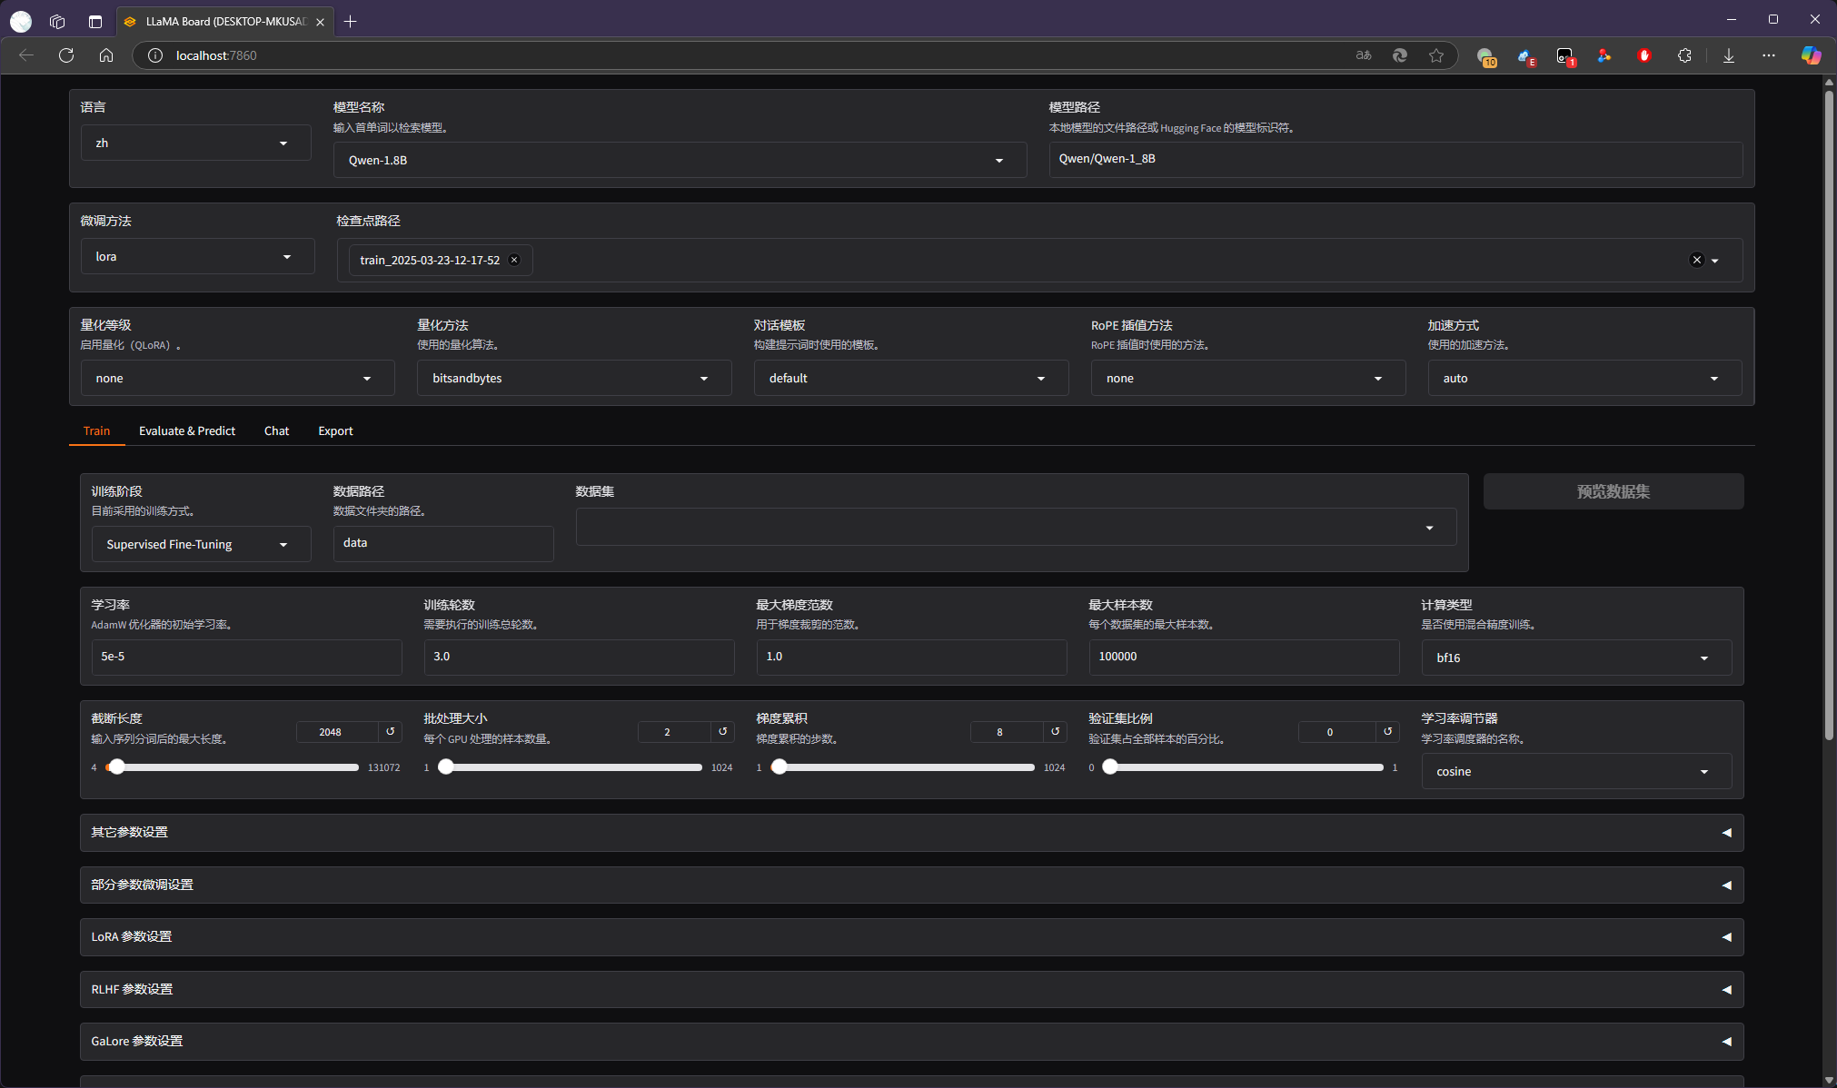Open the browser home page icon

106,55
